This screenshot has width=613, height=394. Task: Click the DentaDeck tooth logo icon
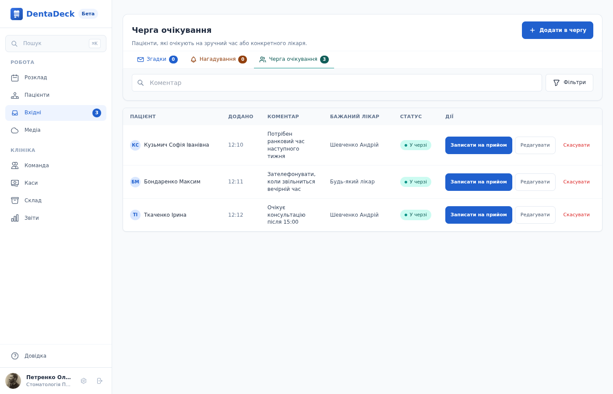pyautogui.click(x=17, y=14)
